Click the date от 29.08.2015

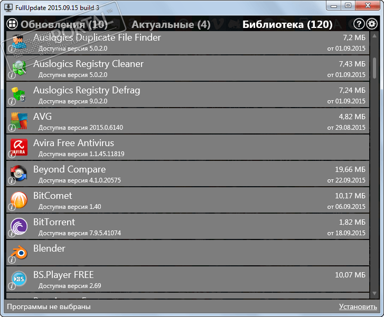coord(346,128)
